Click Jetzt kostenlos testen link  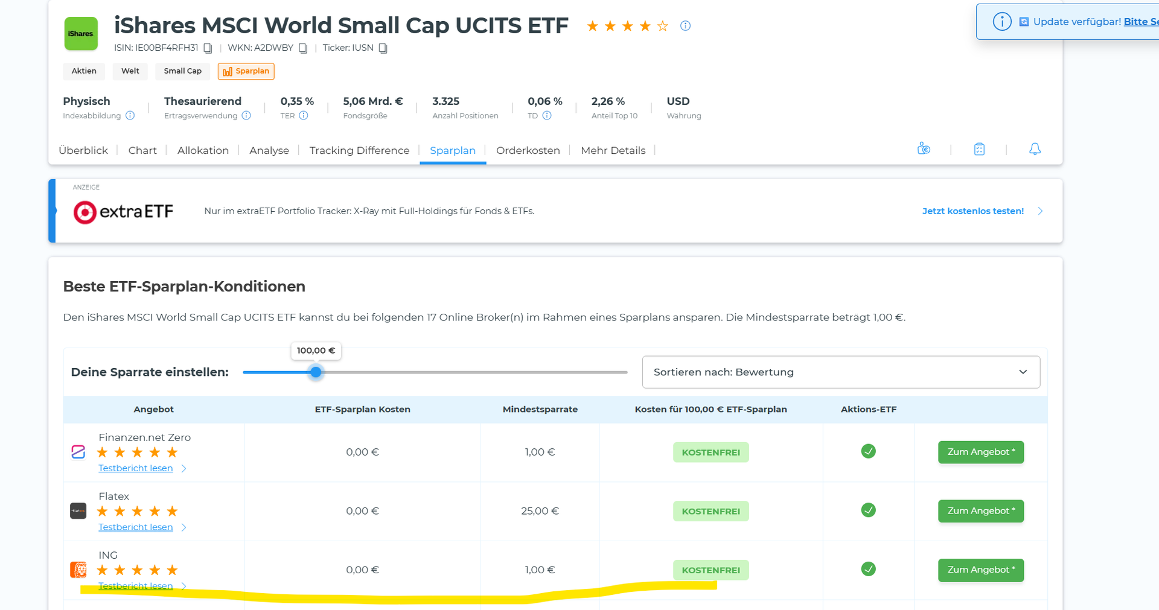(x=973, y=211)
